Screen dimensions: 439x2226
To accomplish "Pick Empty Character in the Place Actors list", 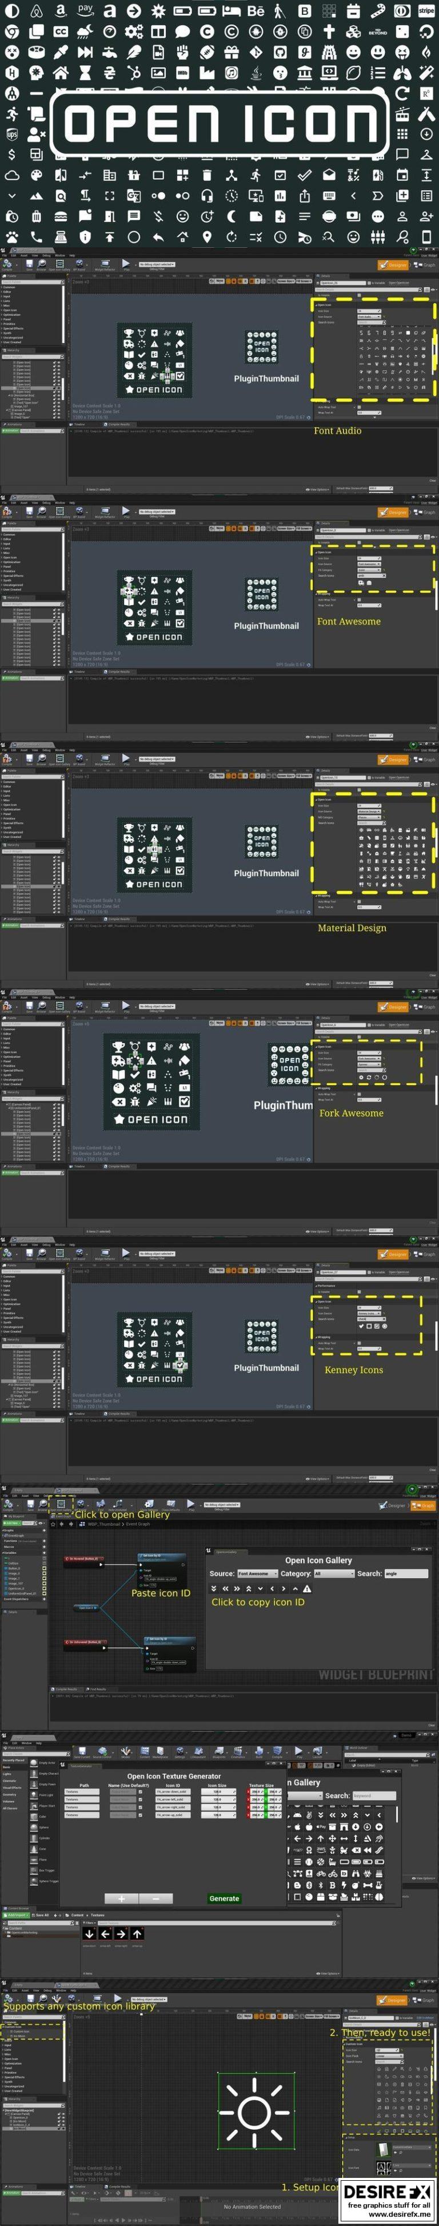I will [45, 1773].
